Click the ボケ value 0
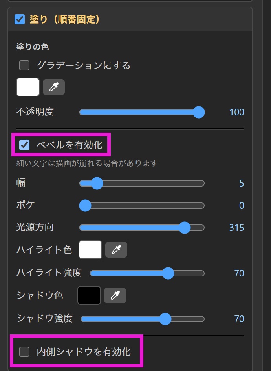Screen dimensions: 271x371 click(242, 205)
